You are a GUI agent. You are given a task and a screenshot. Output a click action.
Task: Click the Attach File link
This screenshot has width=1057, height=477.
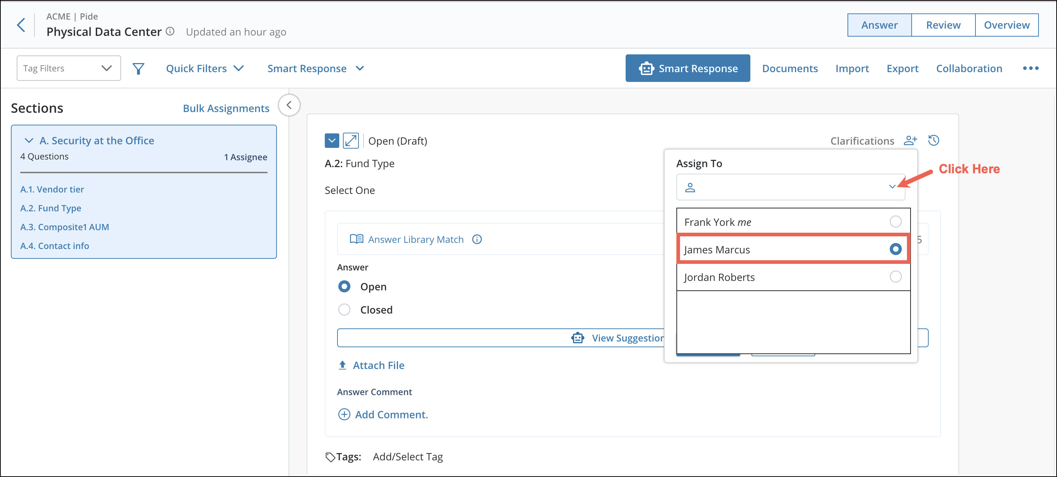click(378, 365)
